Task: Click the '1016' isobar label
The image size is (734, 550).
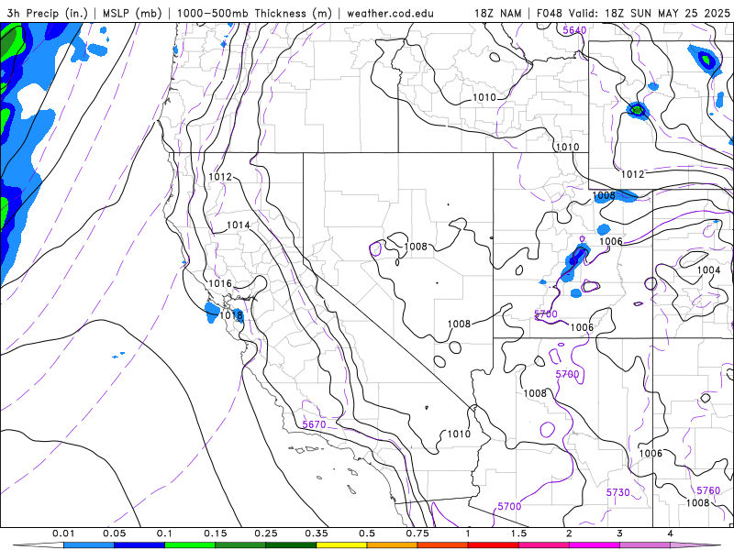Action: pos(220,283)
